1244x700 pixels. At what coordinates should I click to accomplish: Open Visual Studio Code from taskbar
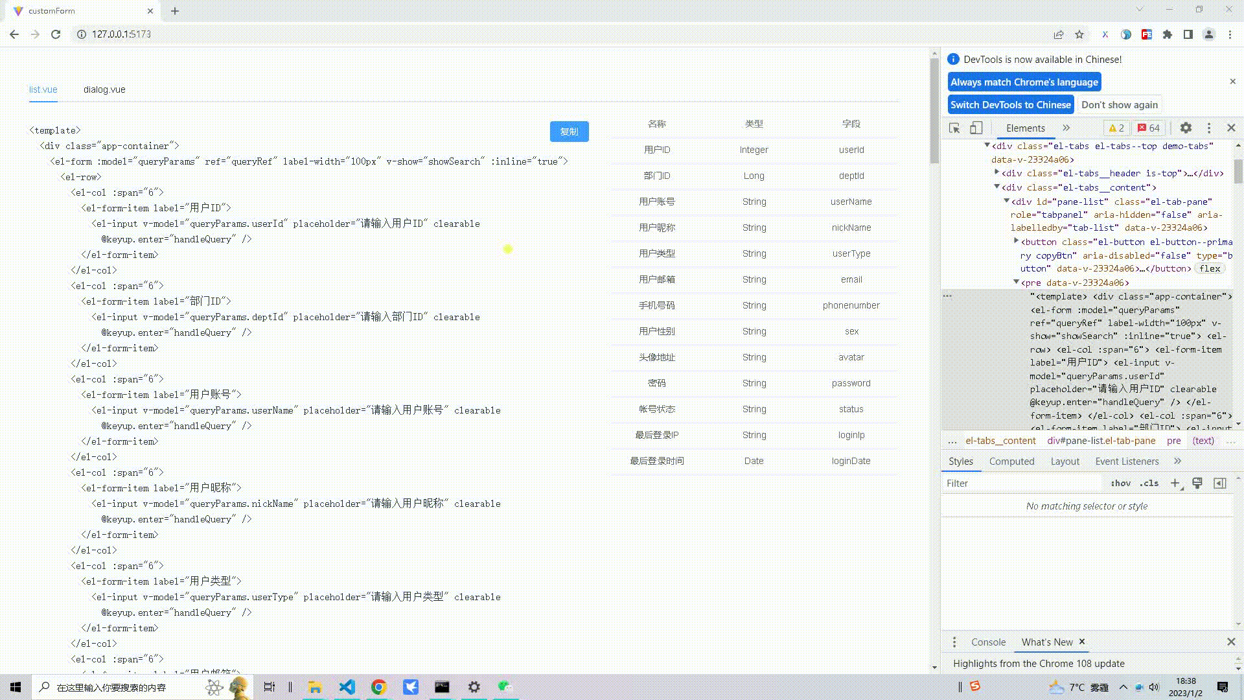point(347,687)
